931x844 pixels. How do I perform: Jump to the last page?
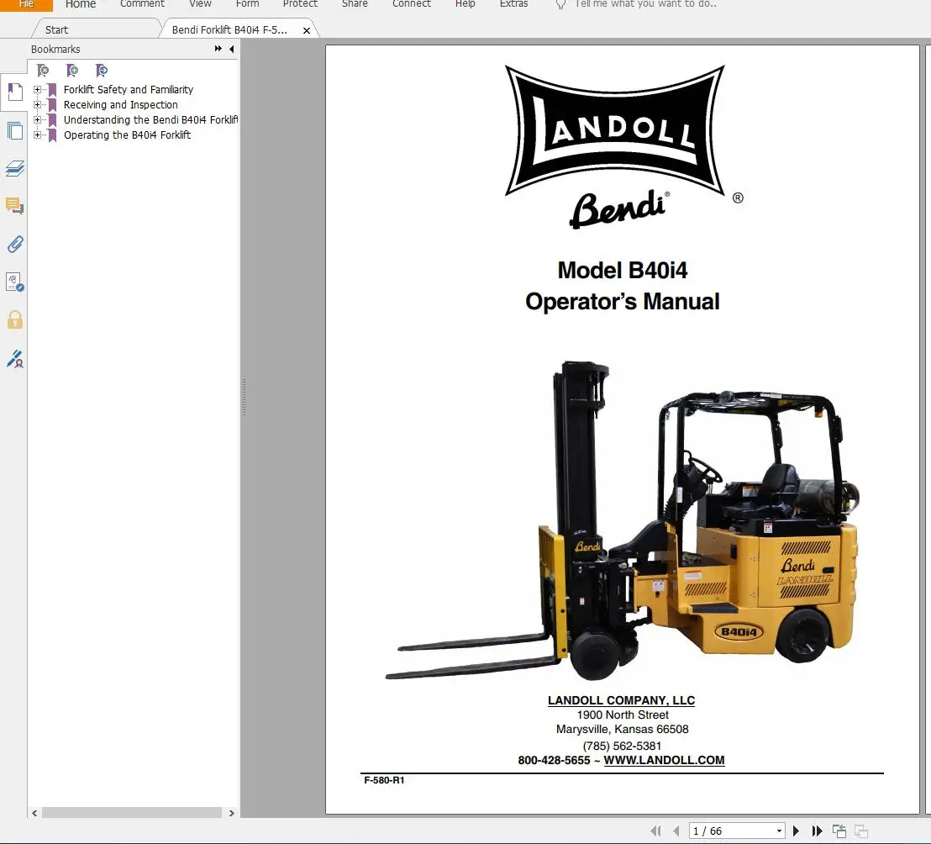click(x=817, y=831)
